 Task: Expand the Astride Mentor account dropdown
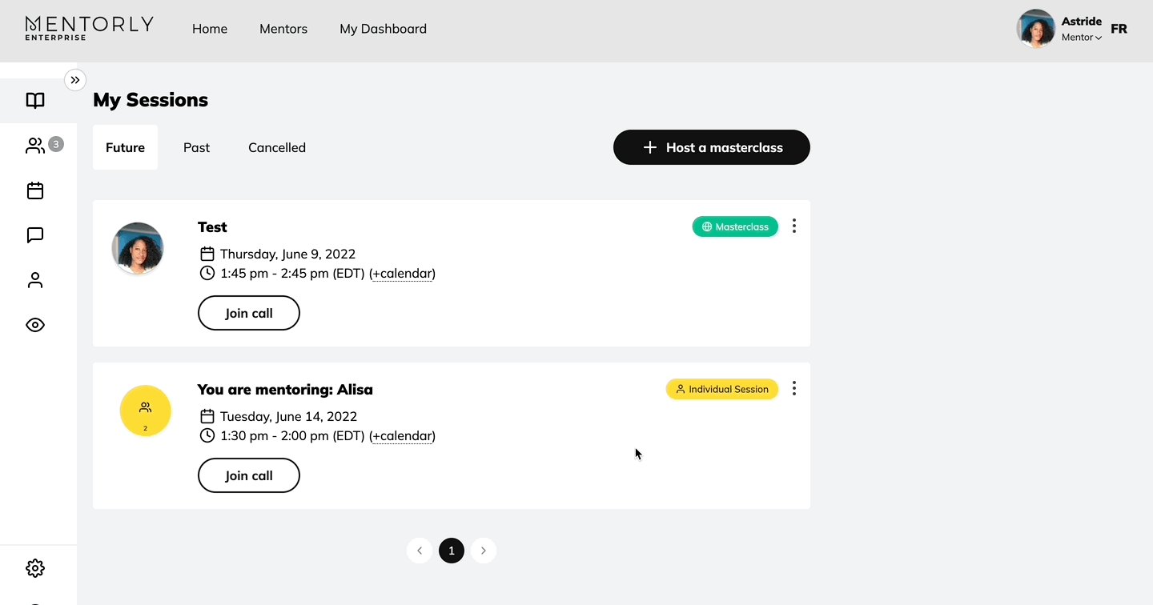(1081, 37)
